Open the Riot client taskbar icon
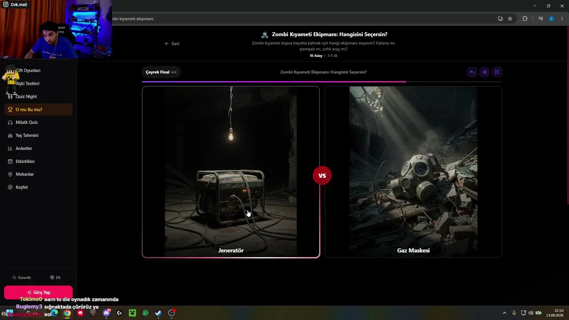Viewport: 569px width, 320px height. click(x=80, y=313)
